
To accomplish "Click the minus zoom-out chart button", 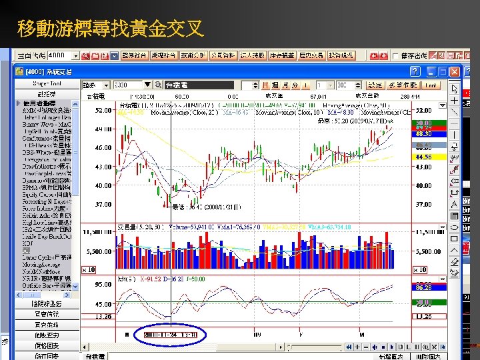I will tap(365, 347).
